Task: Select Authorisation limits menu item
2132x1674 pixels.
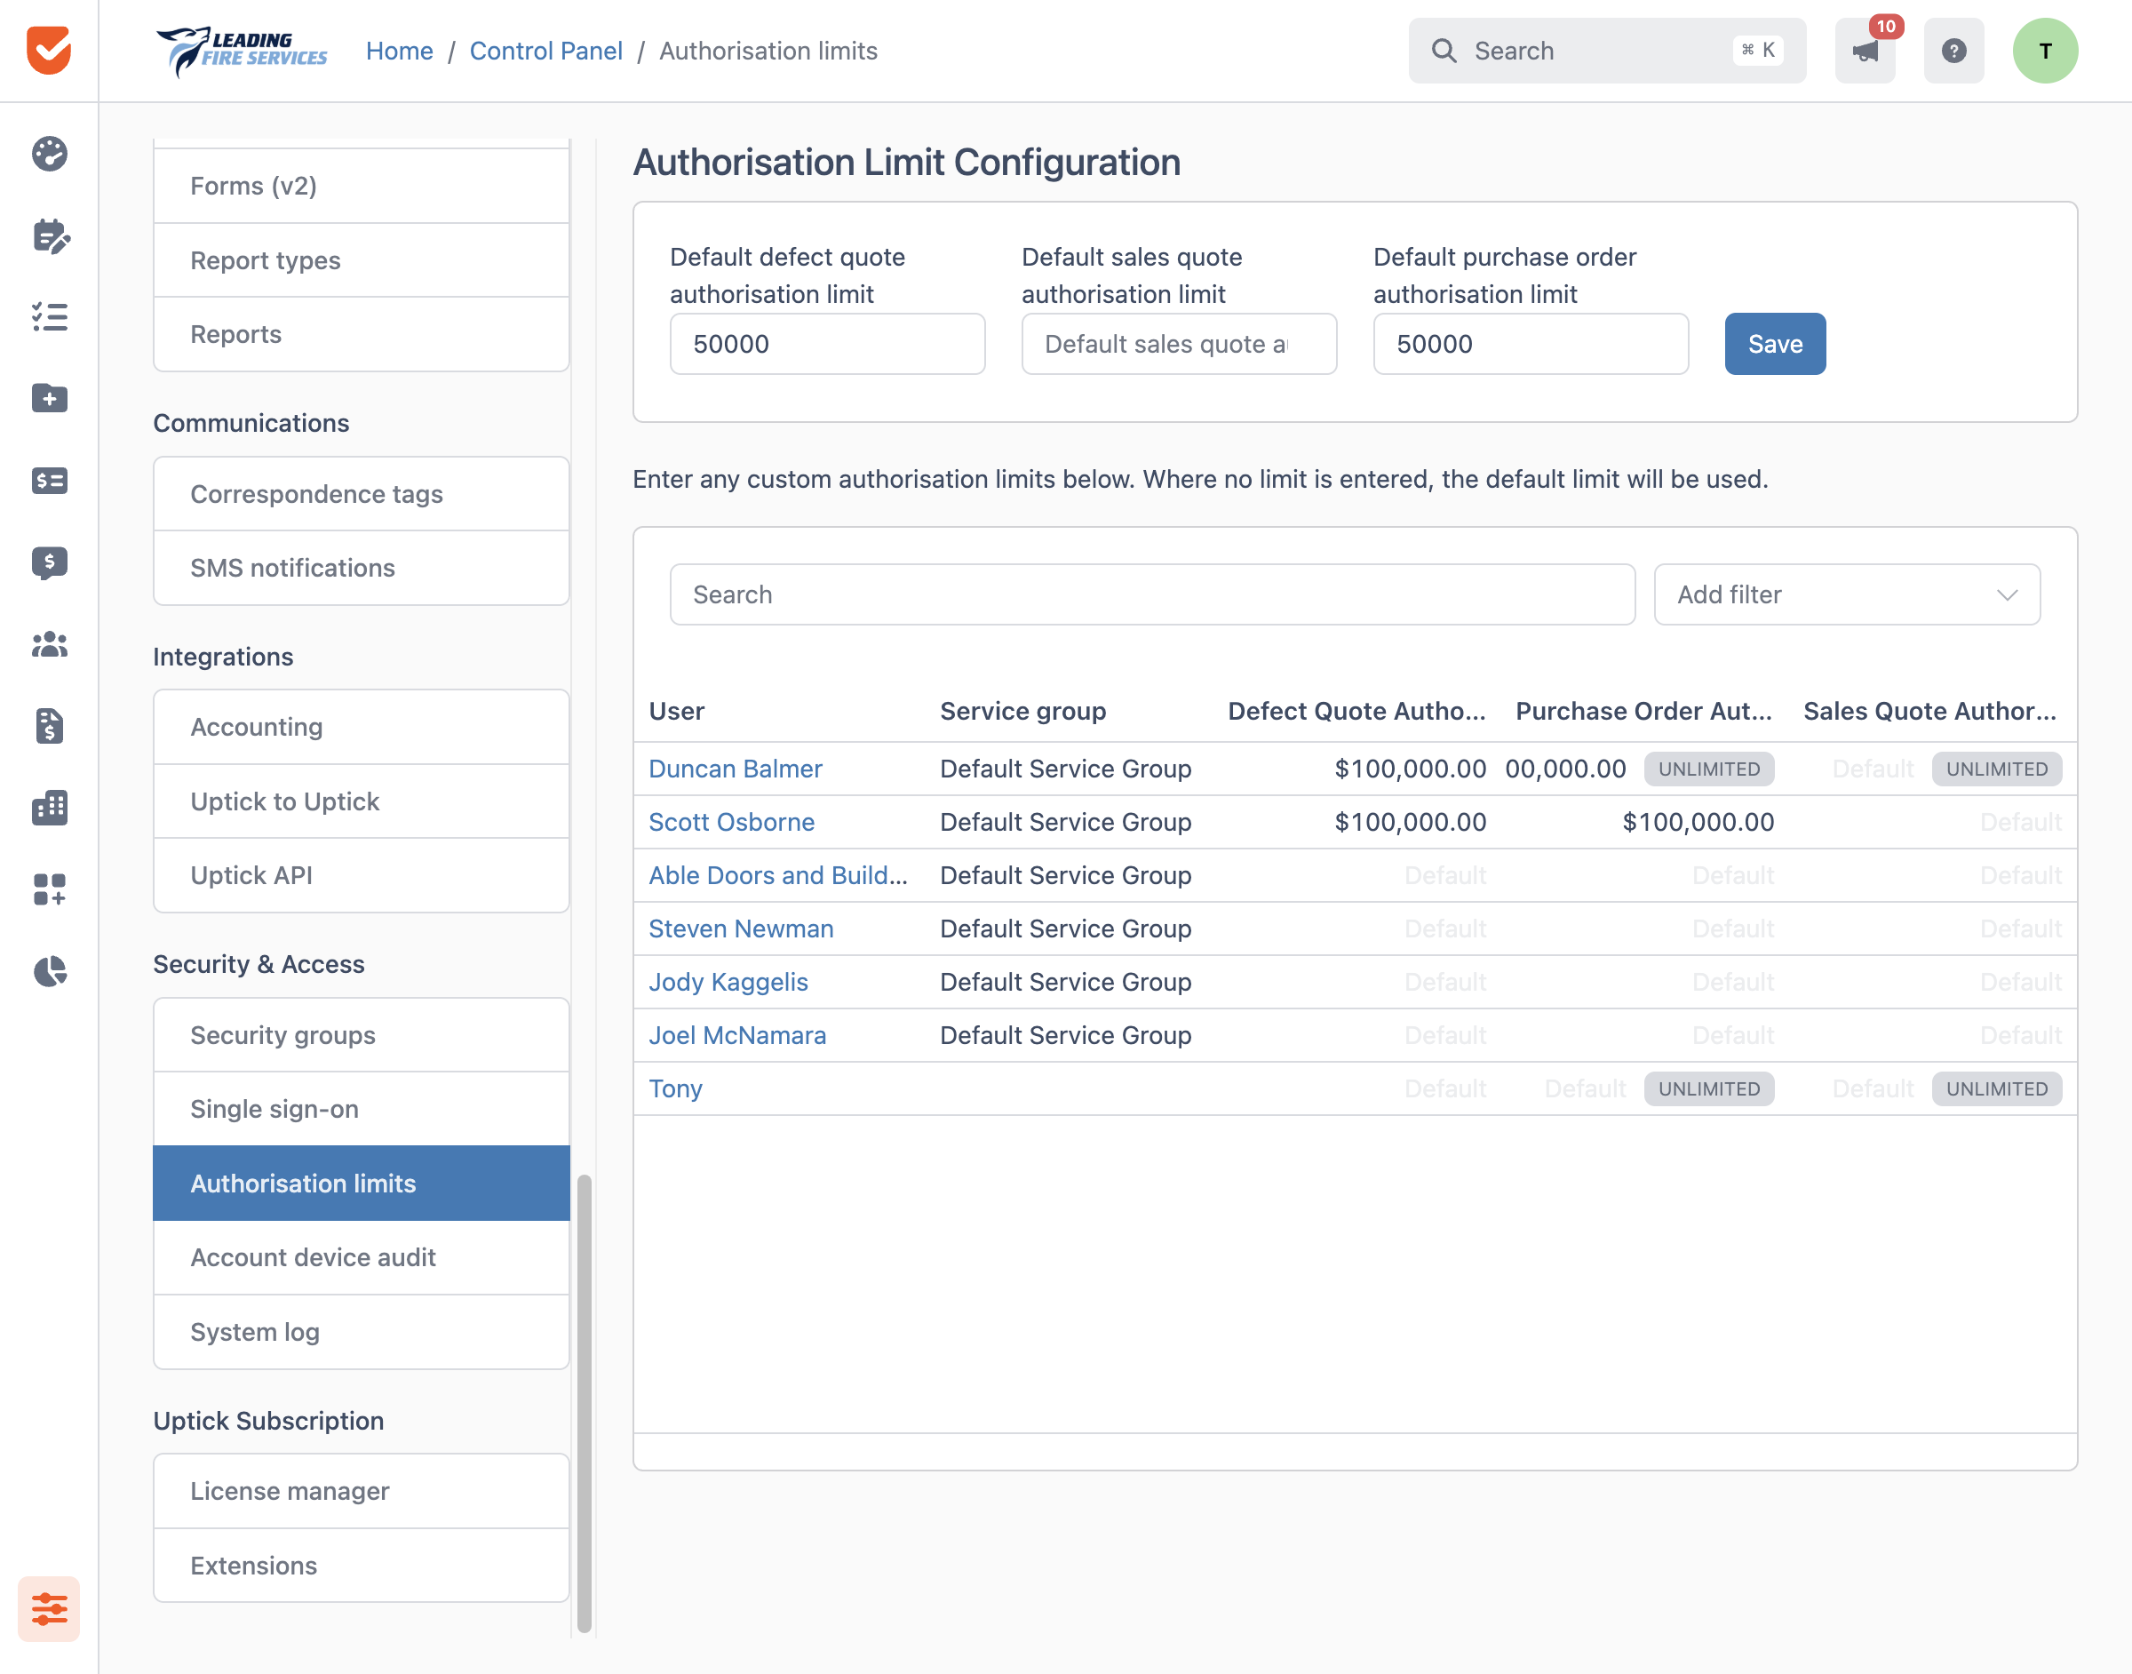Action: tap(362, 1183)
